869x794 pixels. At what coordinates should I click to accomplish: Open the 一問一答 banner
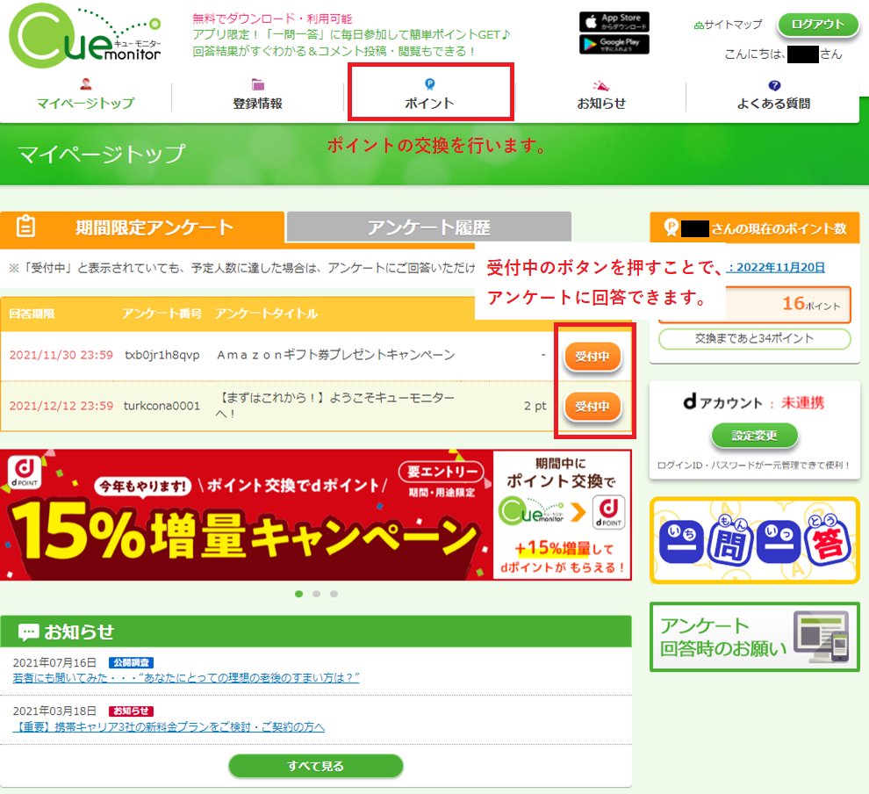point(755,541)
